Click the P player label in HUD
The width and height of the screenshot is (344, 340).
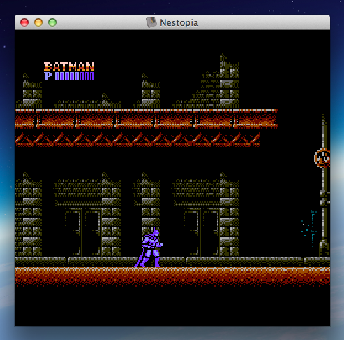click(47, 76)
